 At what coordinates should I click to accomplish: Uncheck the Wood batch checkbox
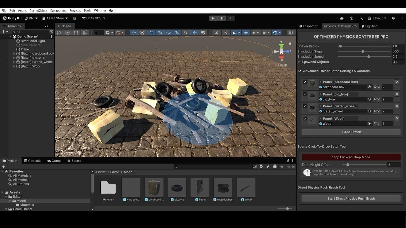click(x=305, y=119)
